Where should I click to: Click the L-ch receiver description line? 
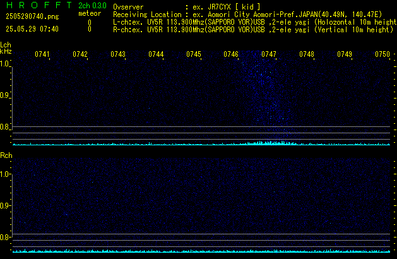[x=255, y=22]
